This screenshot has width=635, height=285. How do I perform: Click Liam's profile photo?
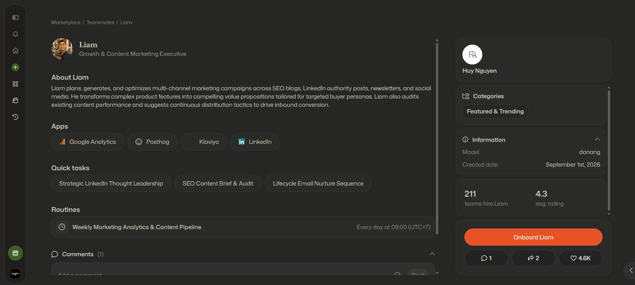tap(62, 49)
